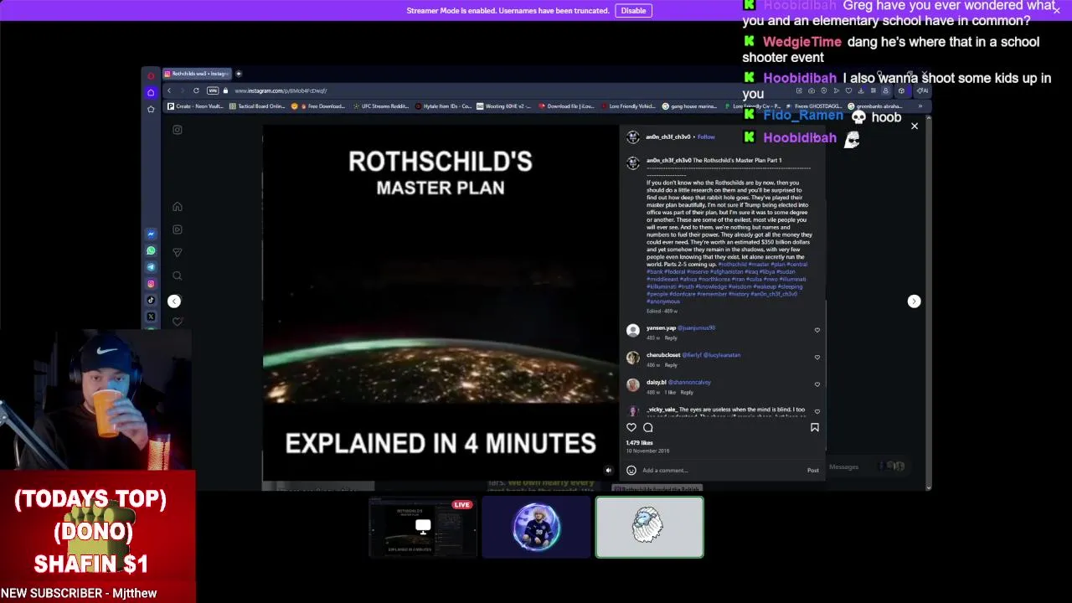The height and width of the screenshot is (603, 1072).
Task: Open TikTok in browser sidebar
Action: [x=151, y=300]
